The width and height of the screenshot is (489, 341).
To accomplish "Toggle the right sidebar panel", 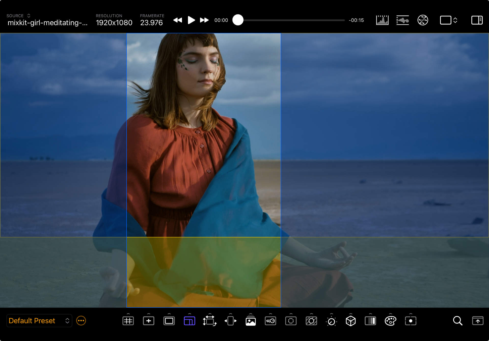I will [x=477, y=20].
